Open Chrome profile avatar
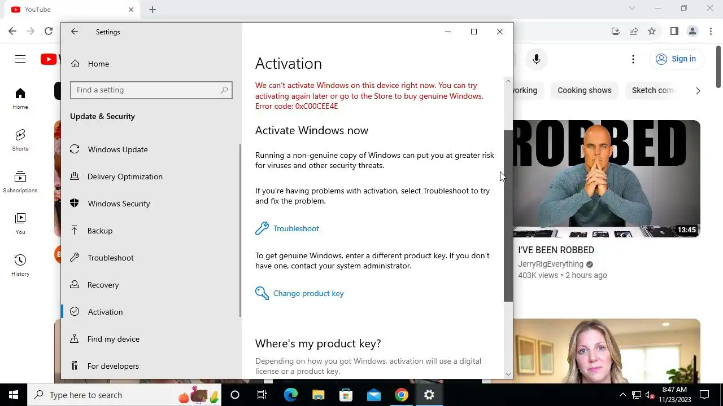Image resolution: width=723 pixels, height=406 pixels. tap(692, 32)
